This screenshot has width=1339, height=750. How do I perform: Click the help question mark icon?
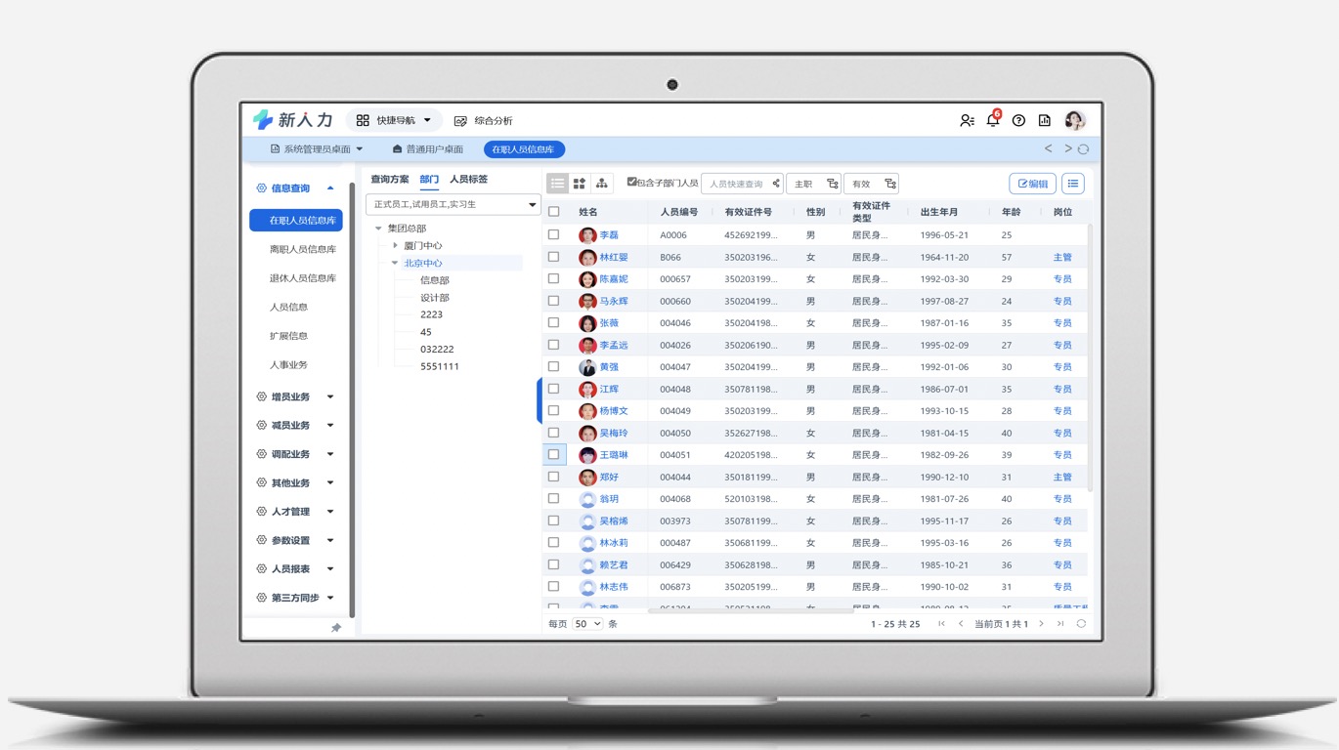pyautogui.click(x=1018, y=120)
